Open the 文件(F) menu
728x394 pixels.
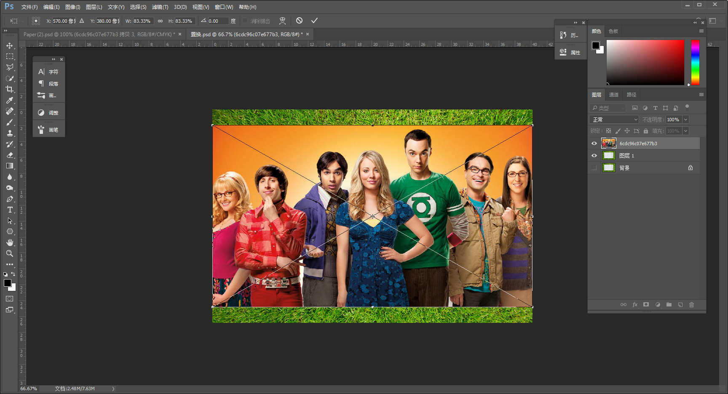point(29,7)
